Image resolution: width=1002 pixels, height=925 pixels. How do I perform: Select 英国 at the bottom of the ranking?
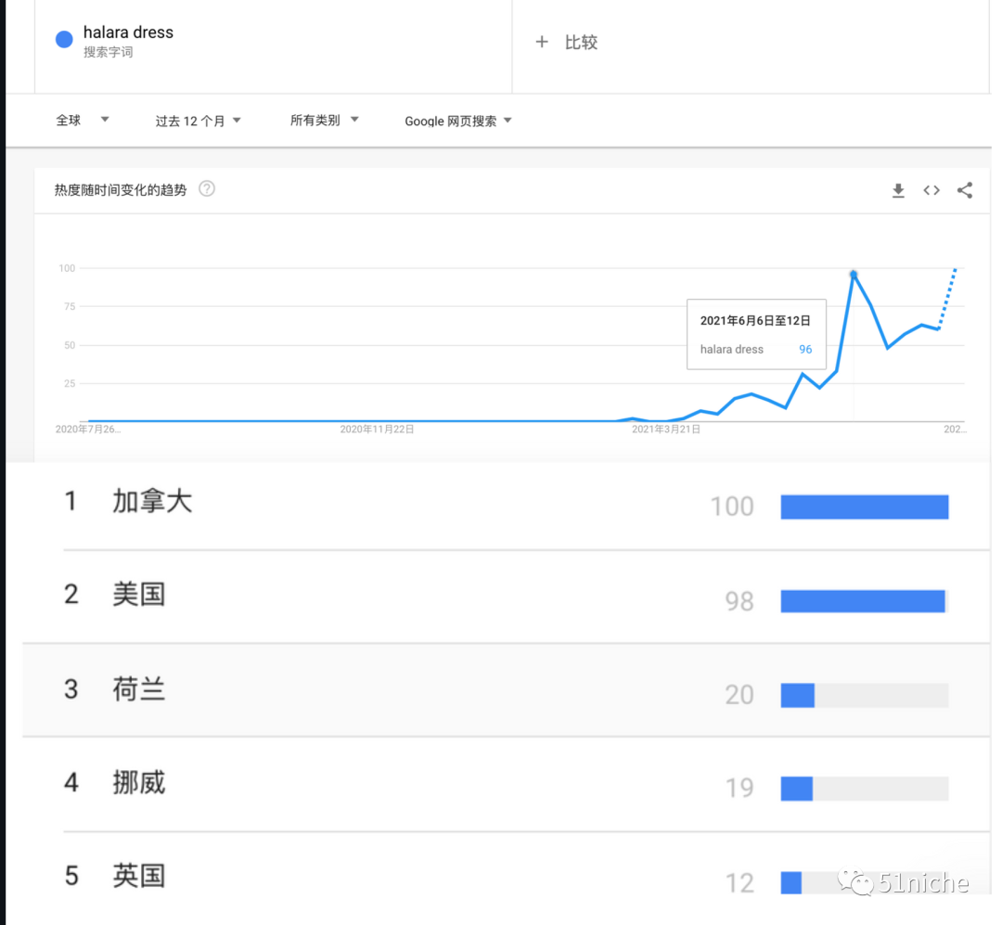pyautogui.click(x=137, y=876)
